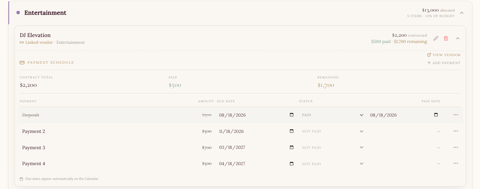Open the calendar picker for Deposit paid date
The height and width of the screenshot is (189, 480).
(436, 115)
